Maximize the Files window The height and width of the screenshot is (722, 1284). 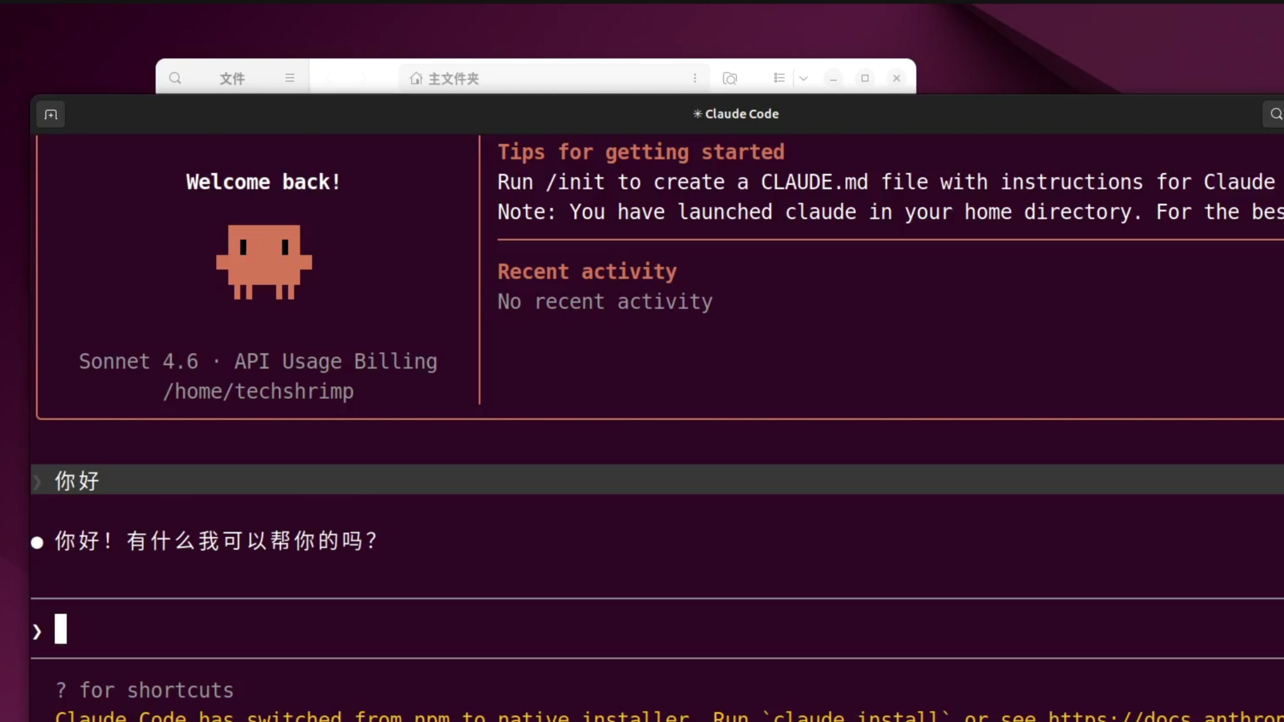point(865,78)
